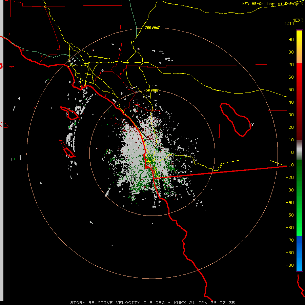Click the -10 value on velocity scale

pos(290,165)
